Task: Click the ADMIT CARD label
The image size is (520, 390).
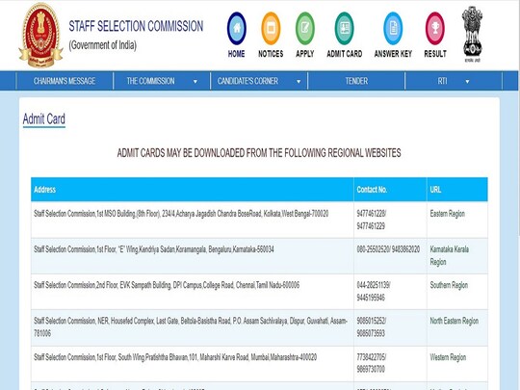Action: 344,54
